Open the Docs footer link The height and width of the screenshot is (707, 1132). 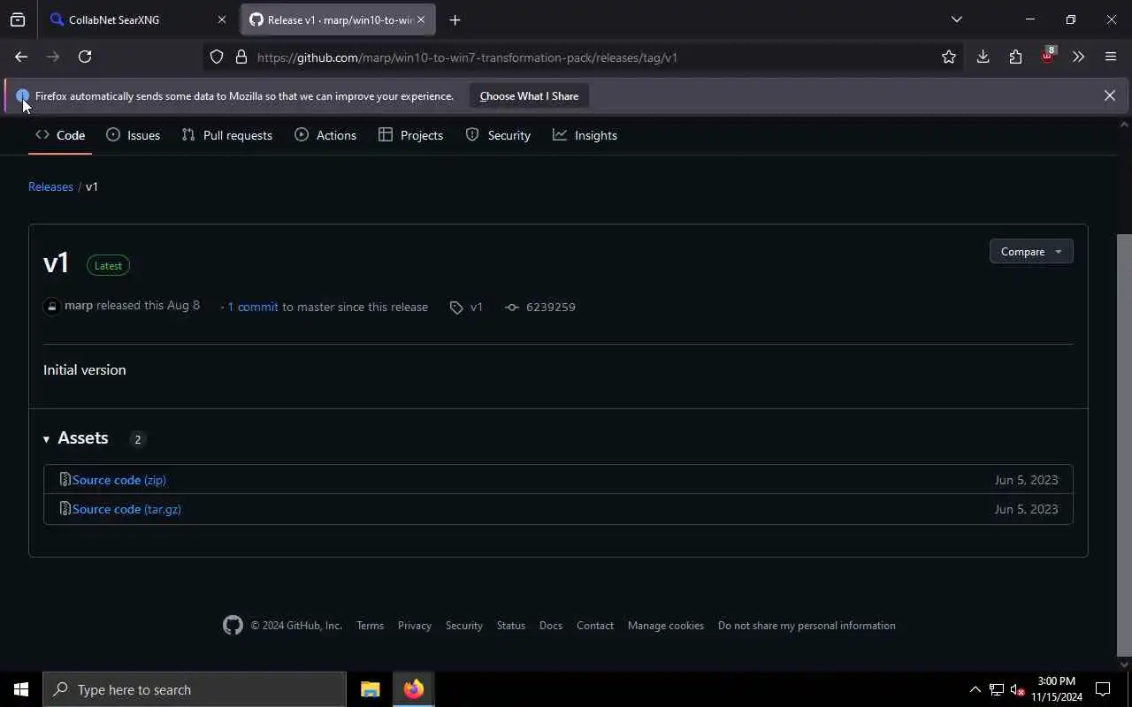[x=551, y=625]
